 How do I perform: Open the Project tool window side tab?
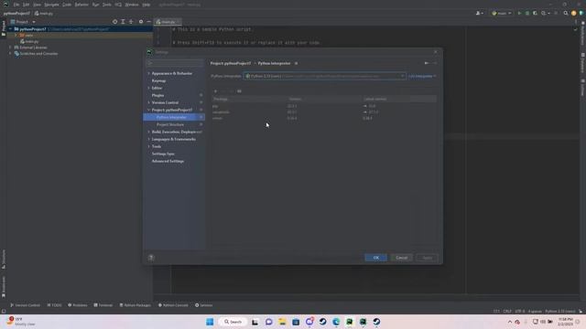tap(4, 28)
